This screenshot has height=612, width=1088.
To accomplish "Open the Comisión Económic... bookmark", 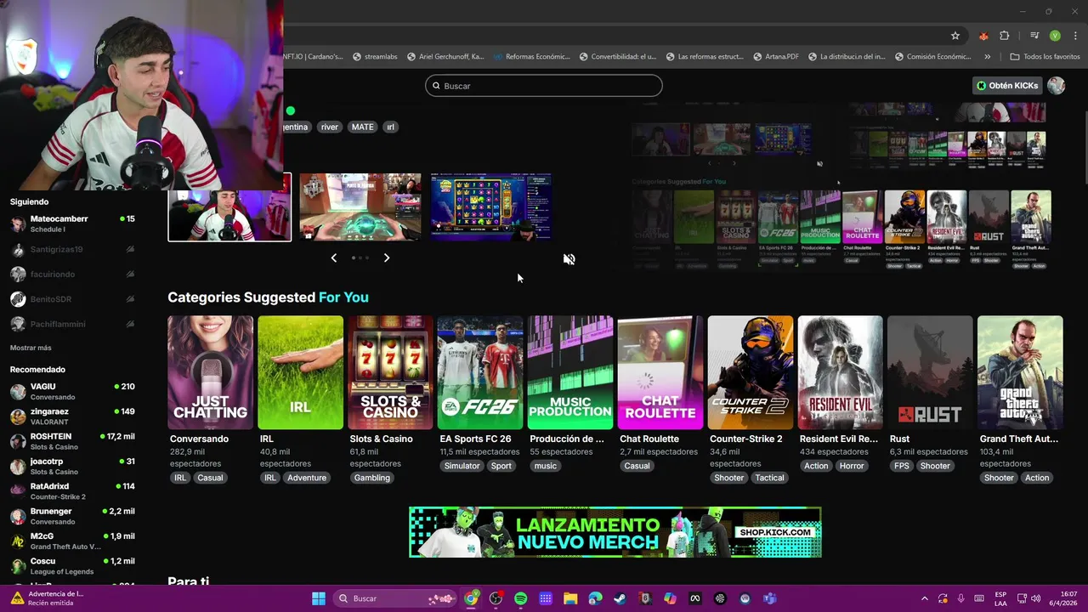I will tap(932, 57).
